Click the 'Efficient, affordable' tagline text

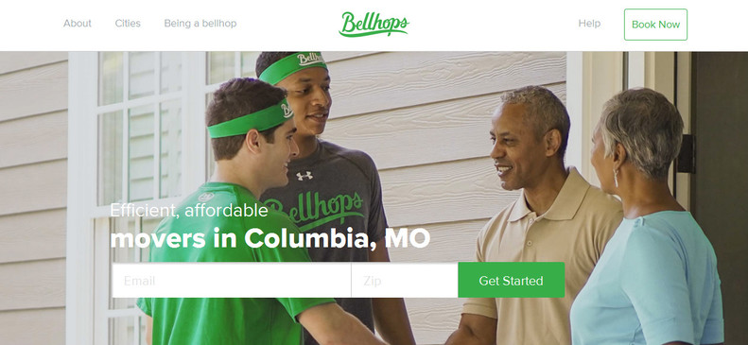[x=189, y=210]
